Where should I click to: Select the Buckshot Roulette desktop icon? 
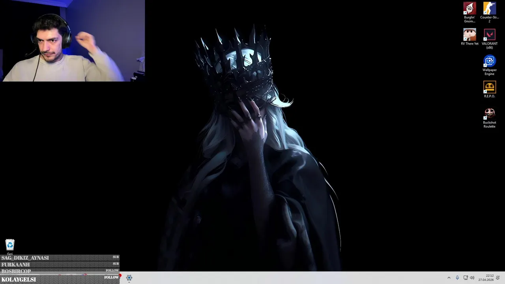[x=489, y=118]
